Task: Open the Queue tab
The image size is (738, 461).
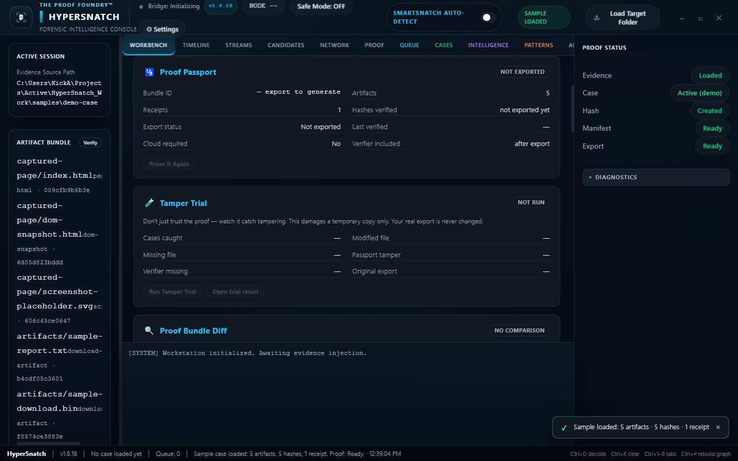Action: click(409, 45)
